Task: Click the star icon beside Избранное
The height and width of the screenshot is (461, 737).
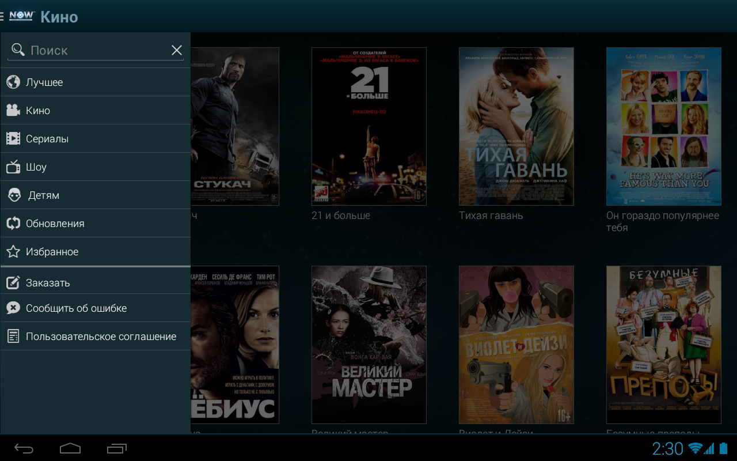Action: 13,252
